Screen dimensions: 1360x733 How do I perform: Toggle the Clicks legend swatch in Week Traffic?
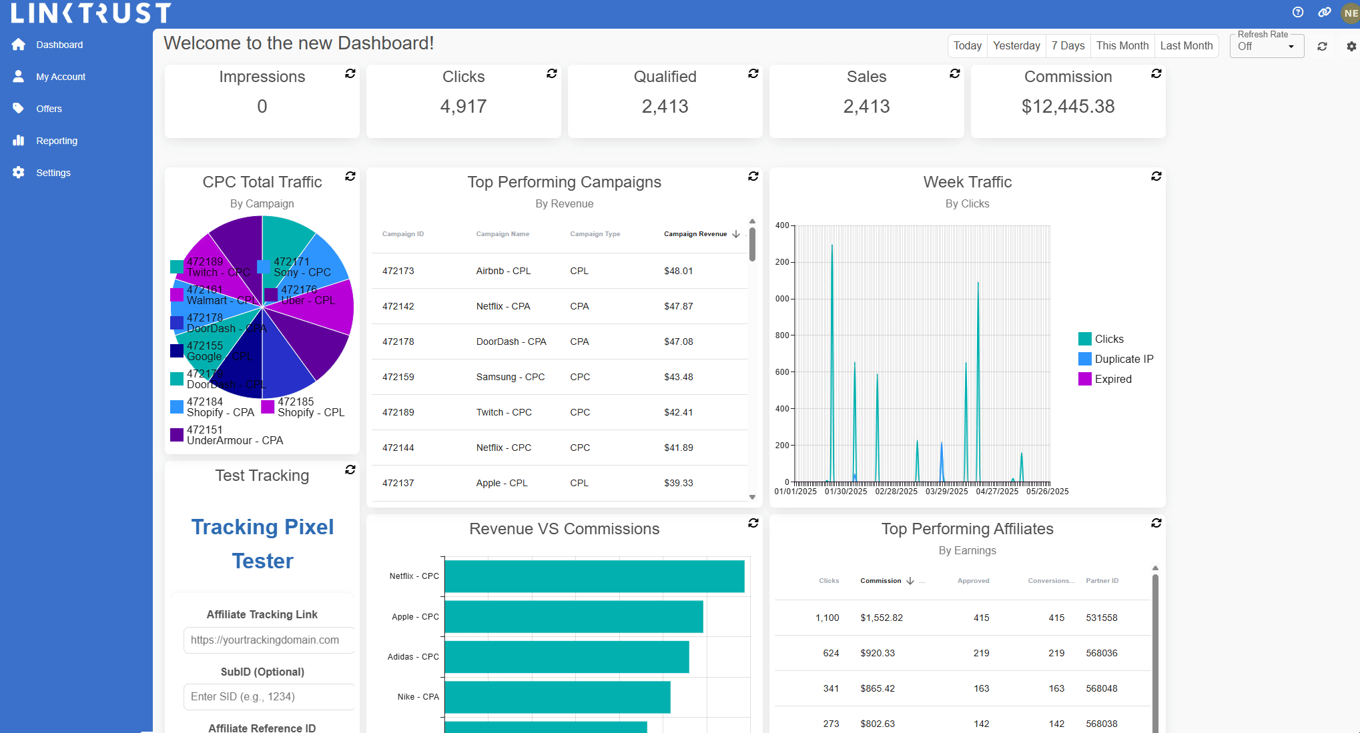coord(1085,339)
